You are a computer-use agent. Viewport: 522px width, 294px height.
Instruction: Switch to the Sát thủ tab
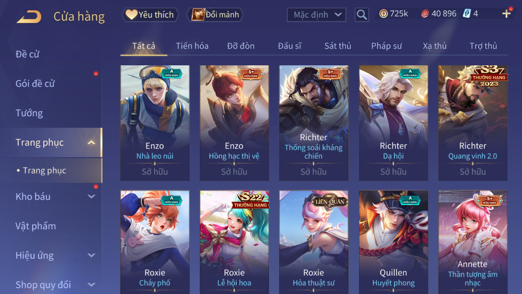pos(338,46)
